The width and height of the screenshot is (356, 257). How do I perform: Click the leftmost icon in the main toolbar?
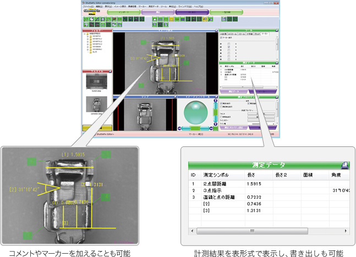point(86,19)
